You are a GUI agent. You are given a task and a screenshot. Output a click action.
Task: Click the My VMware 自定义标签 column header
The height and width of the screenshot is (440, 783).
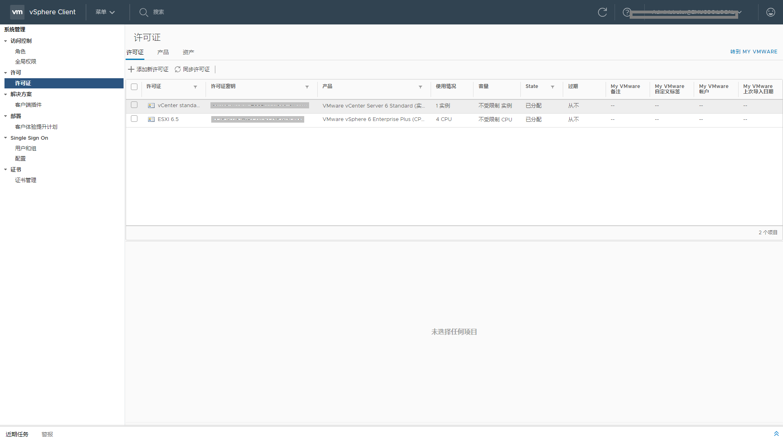670,89
